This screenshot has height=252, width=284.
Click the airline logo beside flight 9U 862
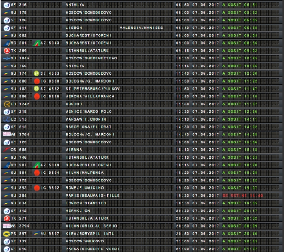point(7,35)
